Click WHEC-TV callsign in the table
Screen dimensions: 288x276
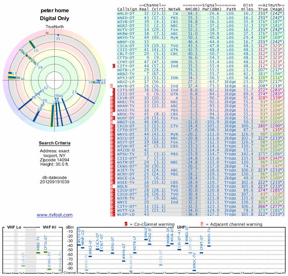(x=126, y=102)
